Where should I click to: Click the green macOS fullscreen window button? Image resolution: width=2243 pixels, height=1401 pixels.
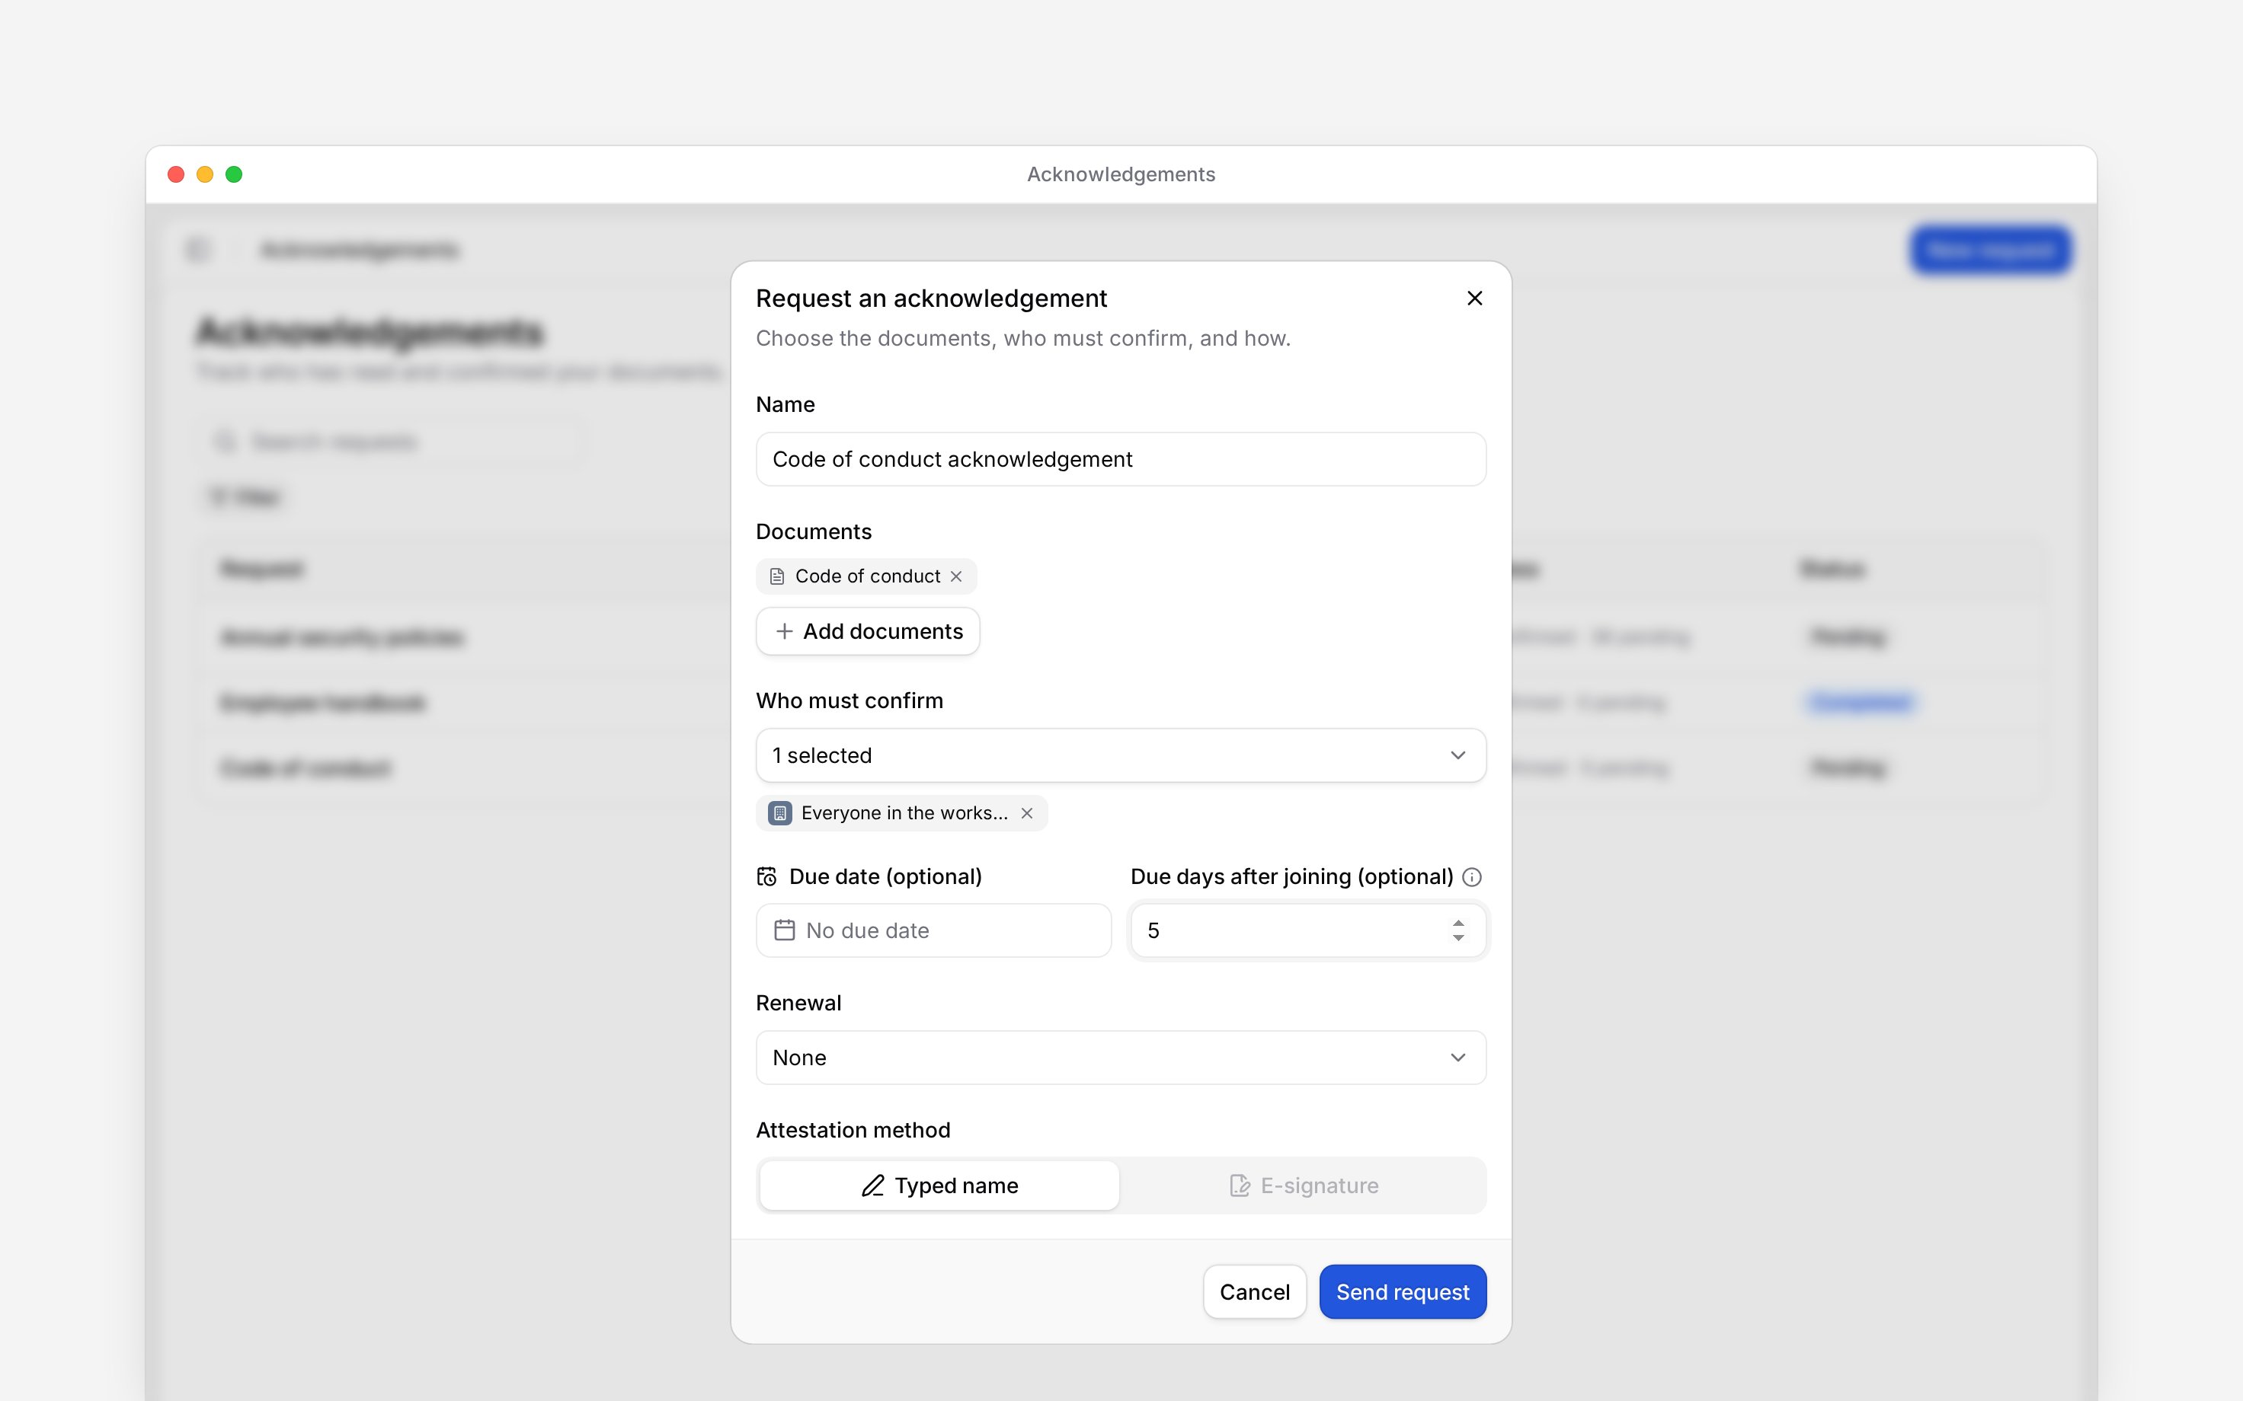click(x=234, y=174)
